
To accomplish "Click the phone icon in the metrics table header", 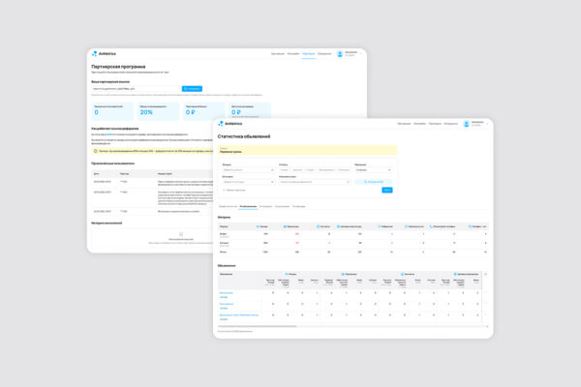I will [x=431, y=226].
